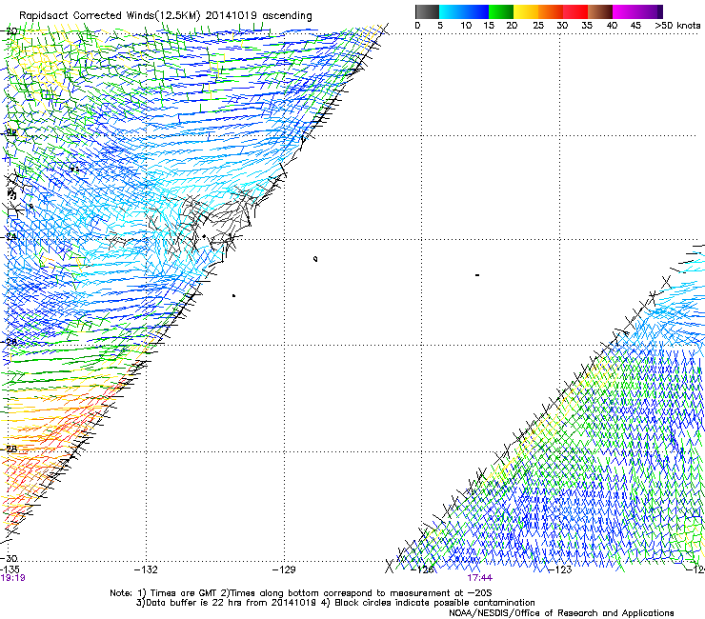Screen dimensions: 705x619
Task: Click the title 'Rapidscat Corrected Winds(12.5KM) 20141019 ascending'
Action: (x=166, y=16)
